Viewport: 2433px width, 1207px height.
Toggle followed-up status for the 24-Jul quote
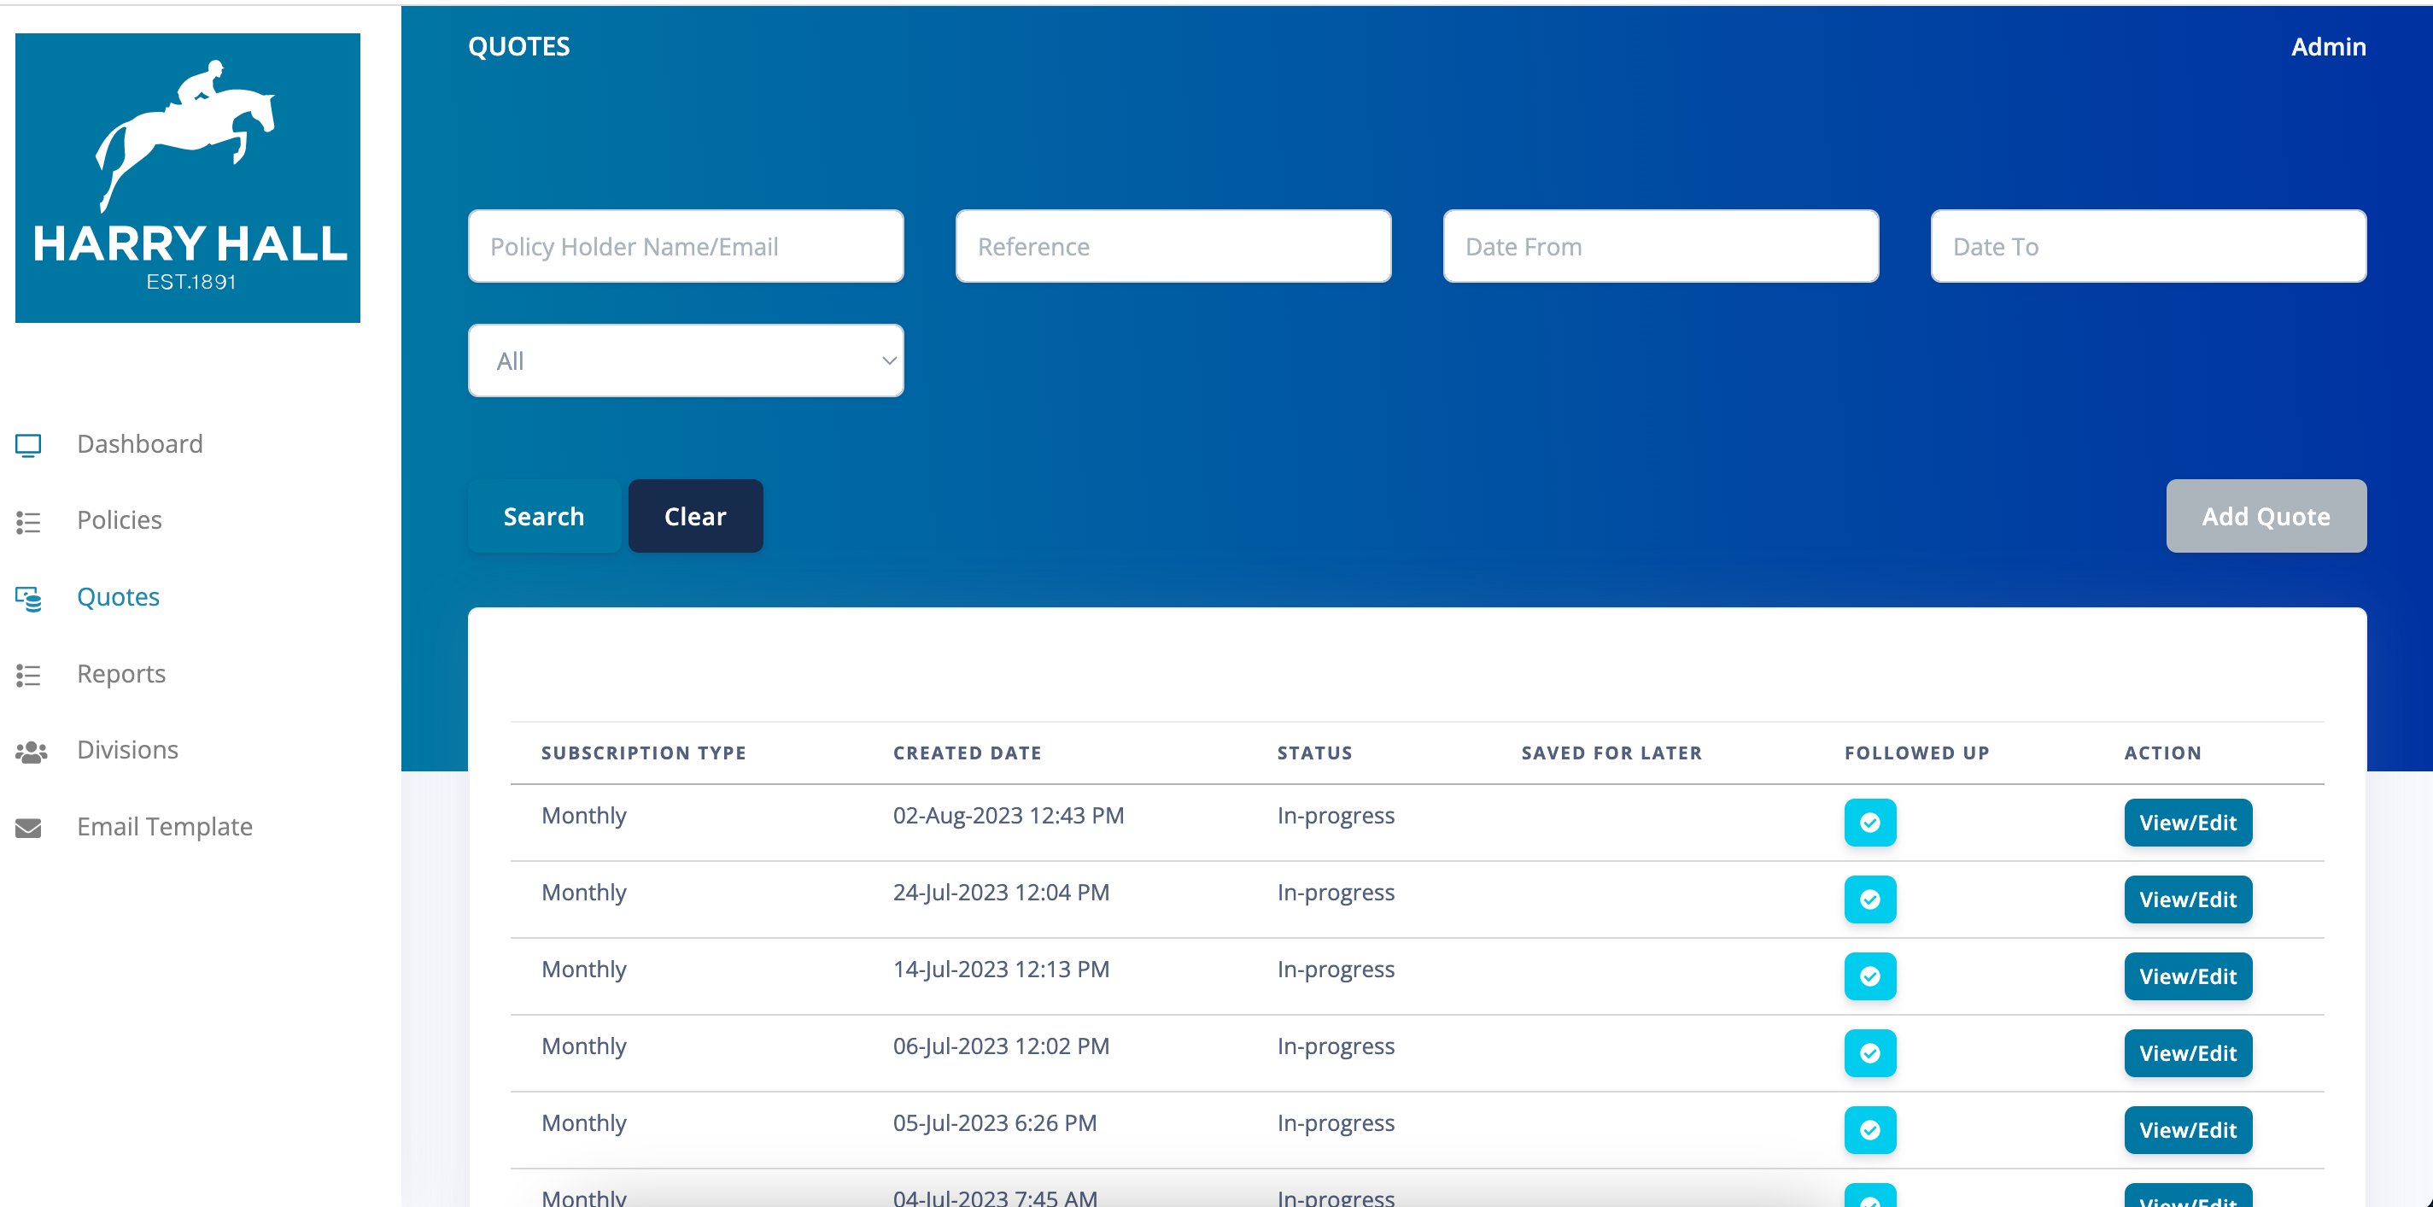(1869, 899)
